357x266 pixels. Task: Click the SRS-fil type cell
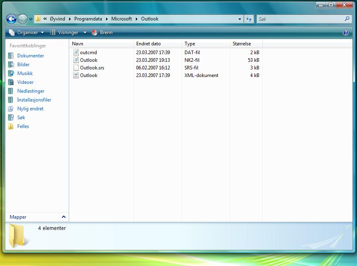click(191, 68)
